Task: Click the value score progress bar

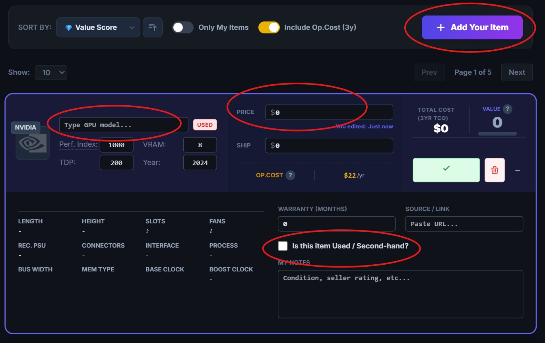Action: [x=497, y=134]
